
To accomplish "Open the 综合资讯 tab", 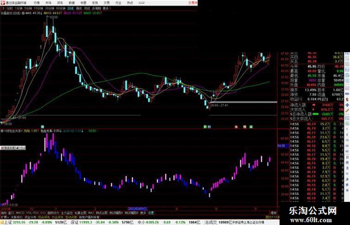I will coord(44,217).
